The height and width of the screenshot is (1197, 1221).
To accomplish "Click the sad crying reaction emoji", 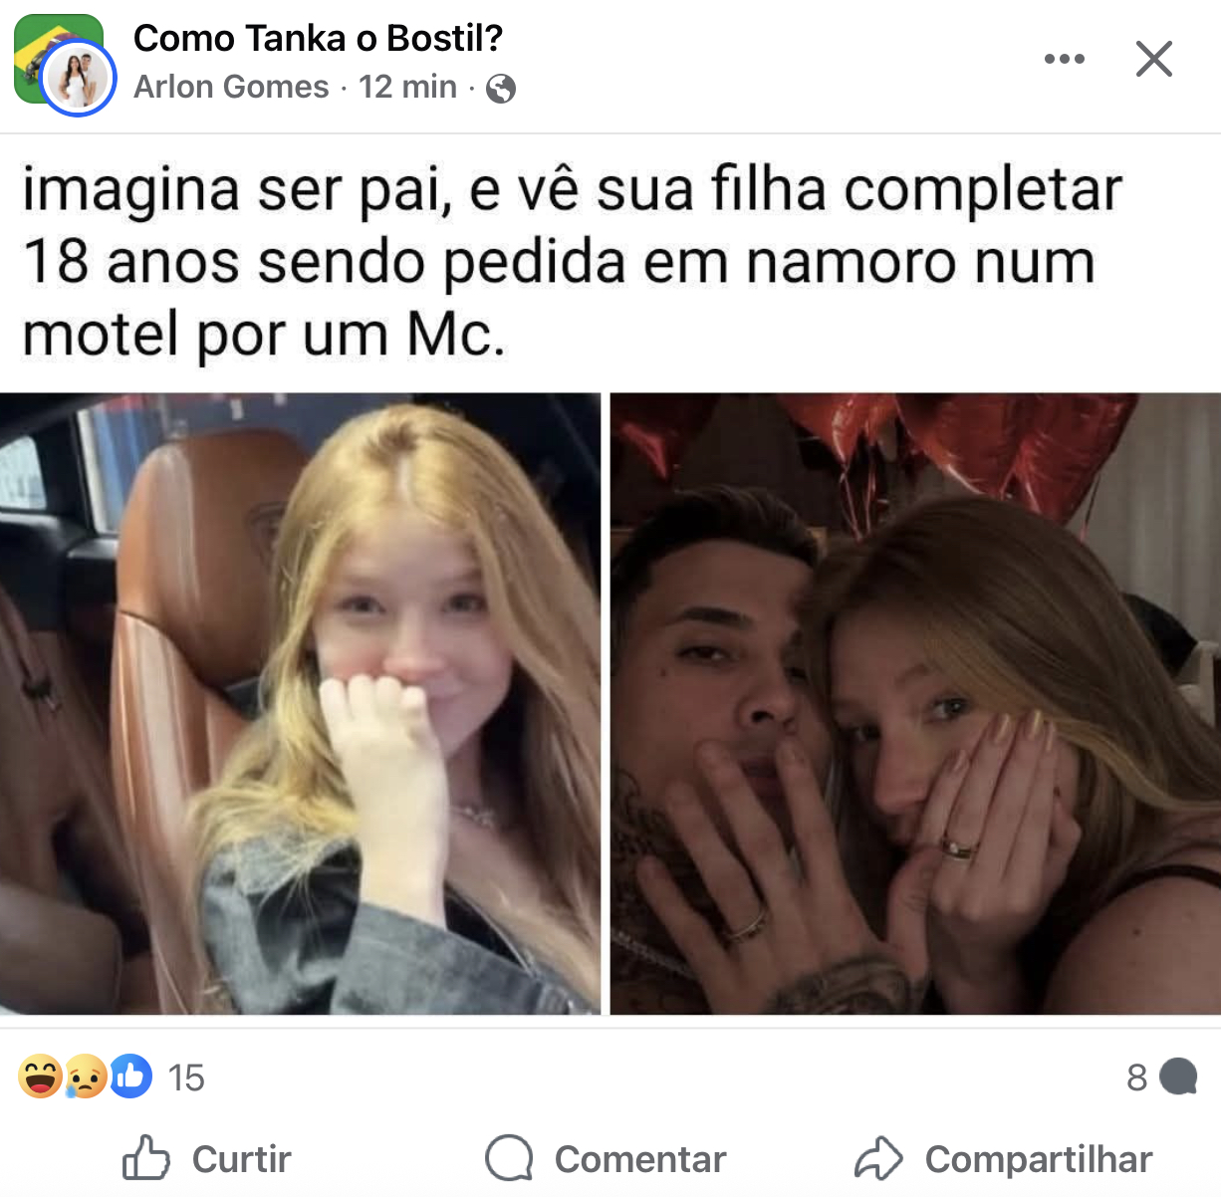I will [86, 1077].
